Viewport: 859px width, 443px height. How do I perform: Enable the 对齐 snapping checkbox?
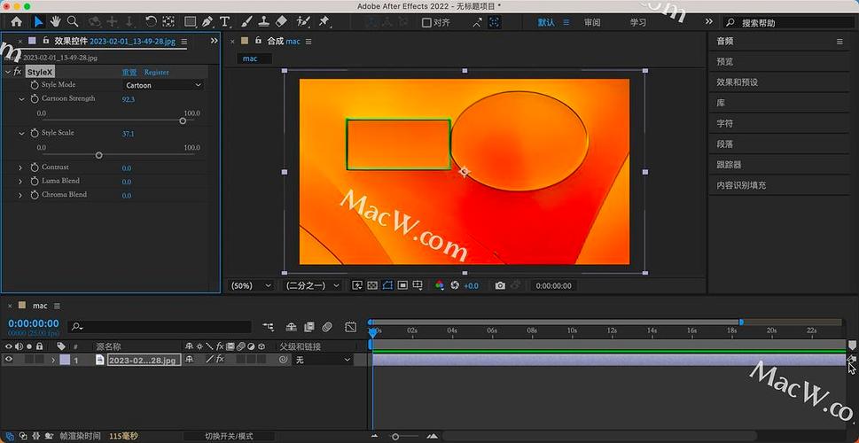(426, 23)
